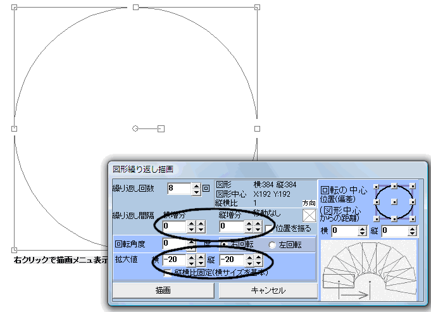Select the 左回転 radio button

(273, 245)
